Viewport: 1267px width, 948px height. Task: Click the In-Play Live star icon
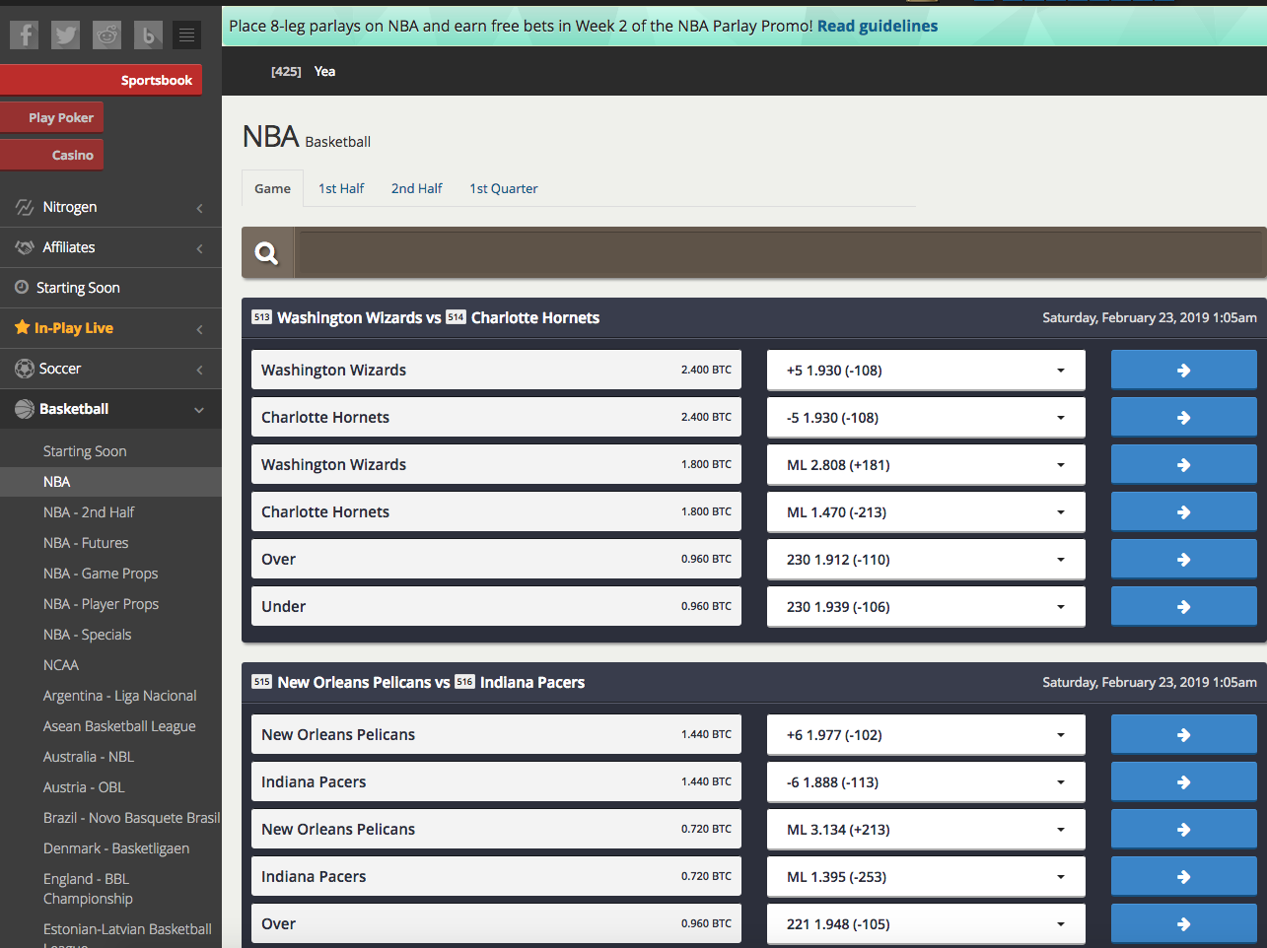[x=22, y=327]
